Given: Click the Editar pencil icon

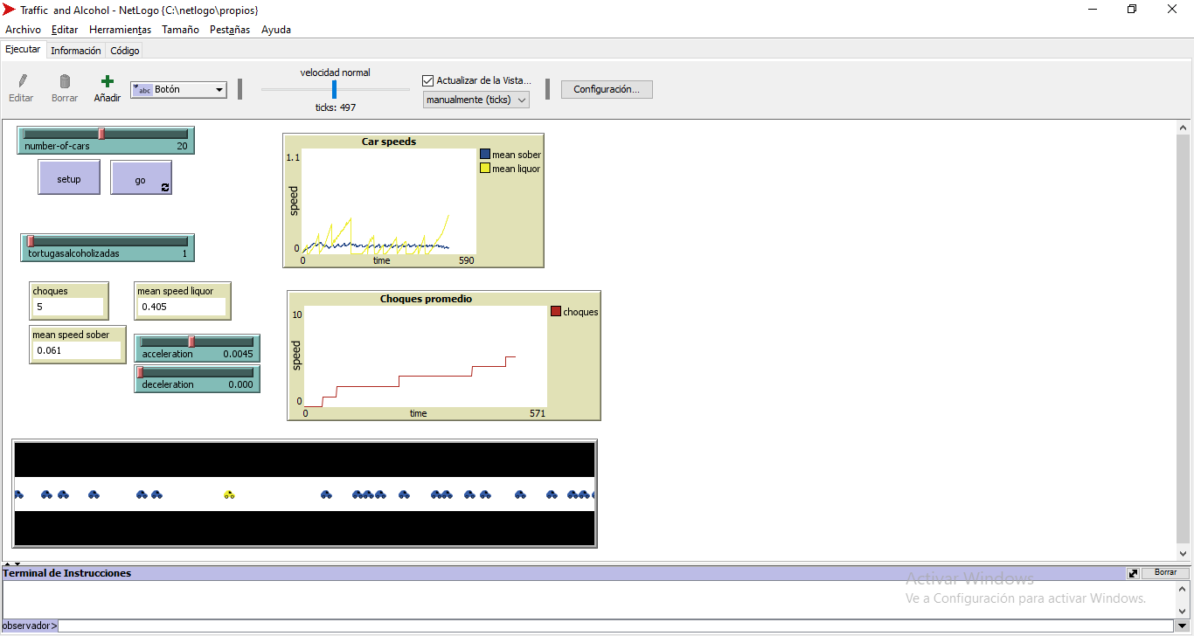Looking at the screenshot, I should click(22, 81).
